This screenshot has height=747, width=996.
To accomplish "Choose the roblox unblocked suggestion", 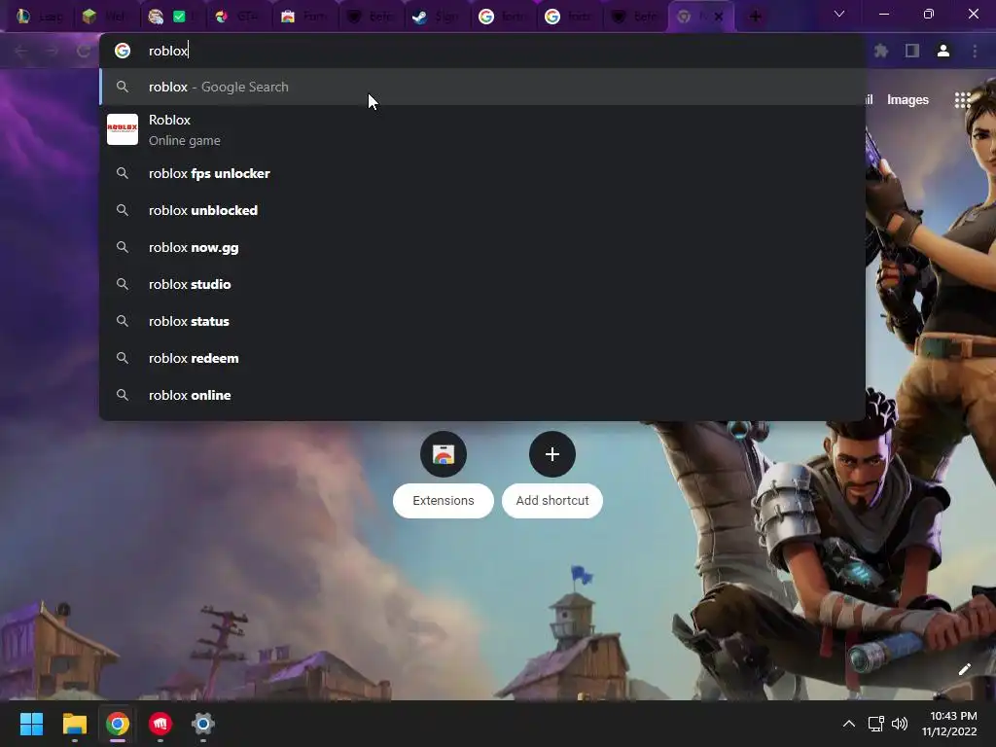I will click(x=482, y=210).
